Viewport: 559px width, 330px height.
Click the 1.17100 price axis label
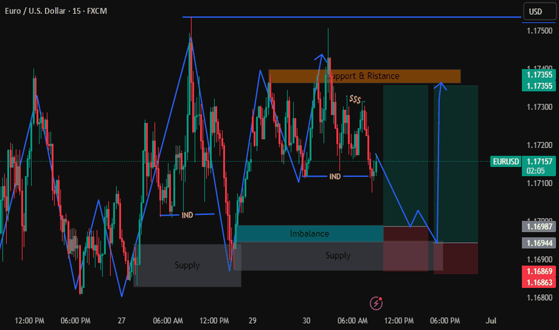(x=539, y=183)
